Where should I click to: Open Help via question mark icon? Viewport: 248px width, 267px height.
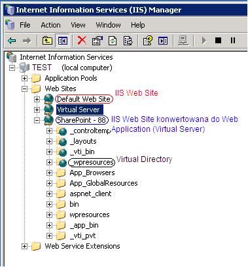click(148, 41)
